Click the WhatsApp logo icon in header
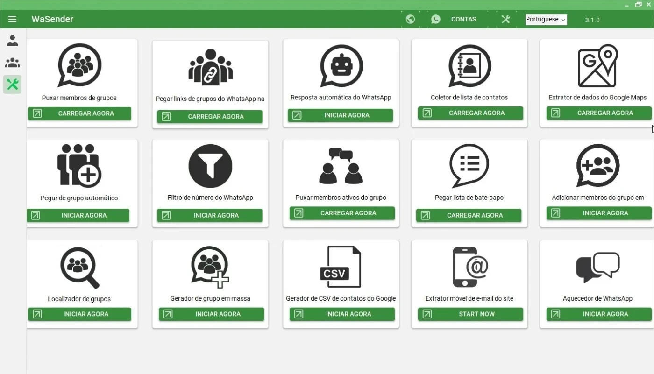The height and width of the screenshot is (374, 654). [435, 19]
